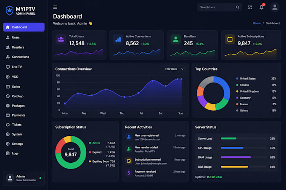Viewport: 286px width, 190px height.
Task: Click the Total Users value 12,548
Action: coord(77,43)
